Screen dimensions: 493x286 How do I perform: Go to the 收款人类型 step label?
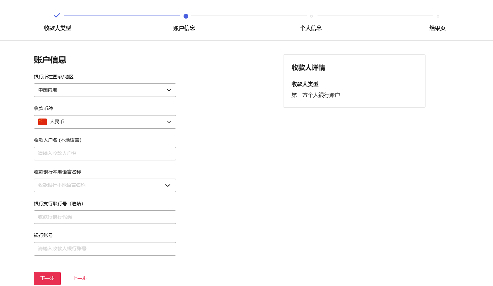coord(57,28)
